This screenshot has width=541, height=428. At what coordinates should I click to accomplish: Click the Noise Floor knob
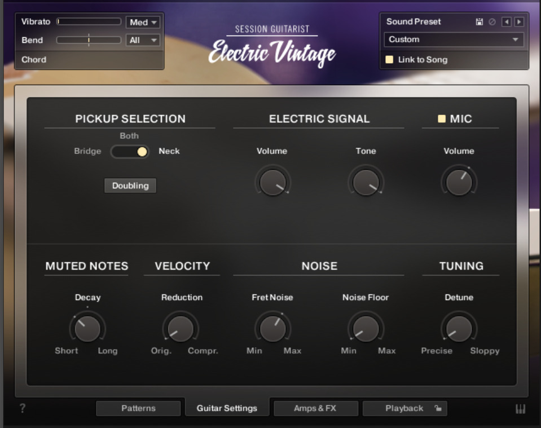[366, 329]
